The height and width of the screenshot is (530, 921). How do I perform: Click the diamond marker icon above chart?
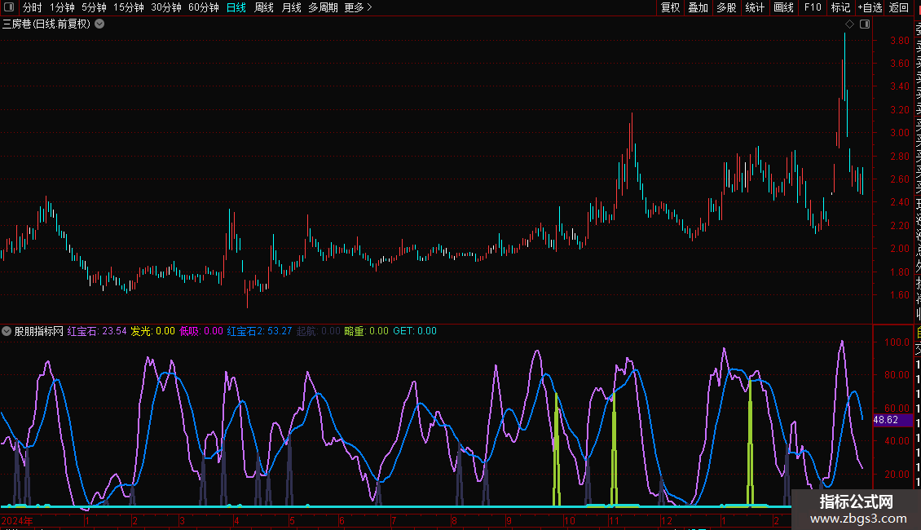[849, 24]
